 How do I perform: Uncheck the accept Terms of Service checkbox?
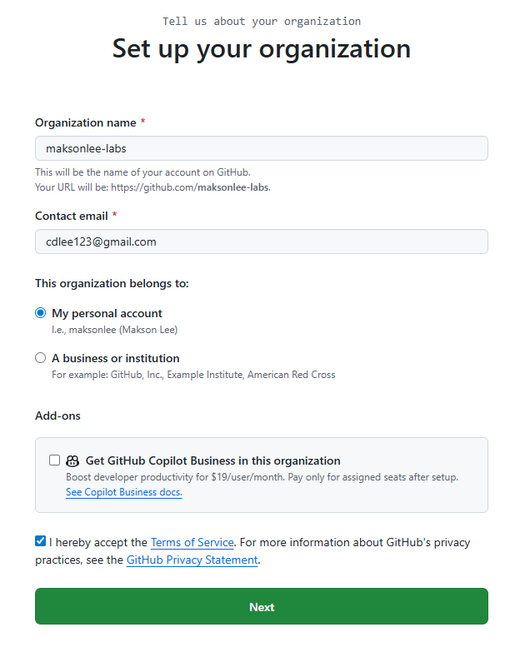point(41,541)
